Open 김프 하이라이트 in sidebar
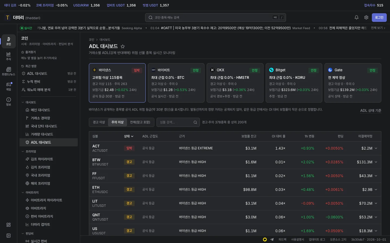This screenshot has height=243, width=390. click(x=49, y=159)
